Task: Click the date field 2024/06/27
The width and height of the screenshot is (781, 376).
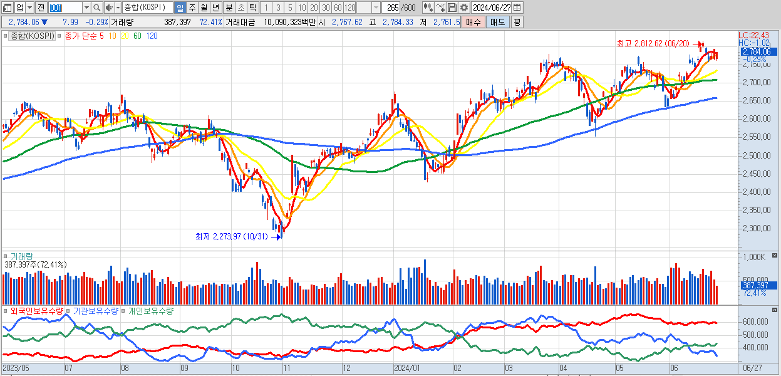Action: click(x=492, y=8)
